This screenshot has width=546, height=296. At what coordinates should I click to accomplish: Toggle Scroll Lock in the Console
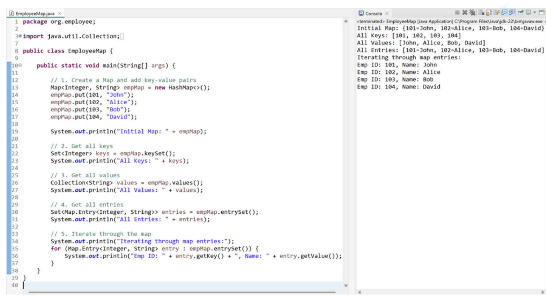tap(489, 12)
